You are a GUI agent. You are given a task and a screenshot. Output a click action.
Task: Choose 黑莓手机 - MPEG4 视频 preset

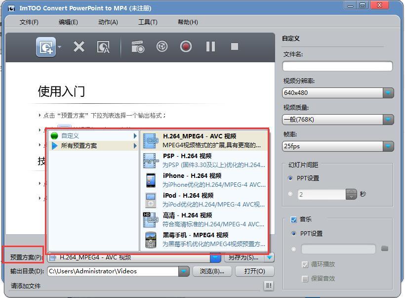[204, 239]
